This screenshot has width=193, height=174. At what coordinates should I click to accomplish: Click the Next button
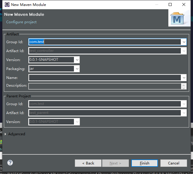coord(115,163)
